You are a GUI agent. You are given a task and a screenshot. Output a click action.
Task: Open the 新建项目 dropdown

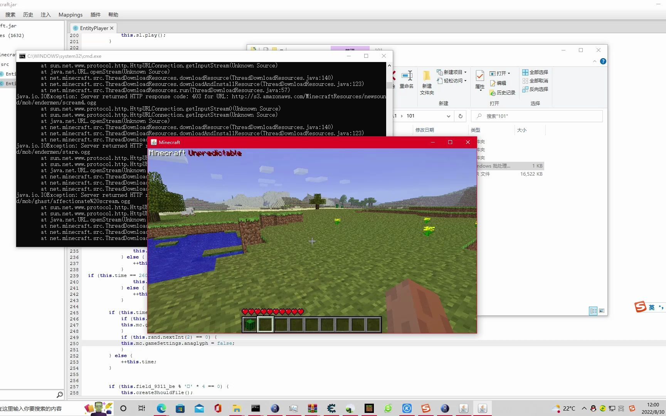tap(452, 72)
